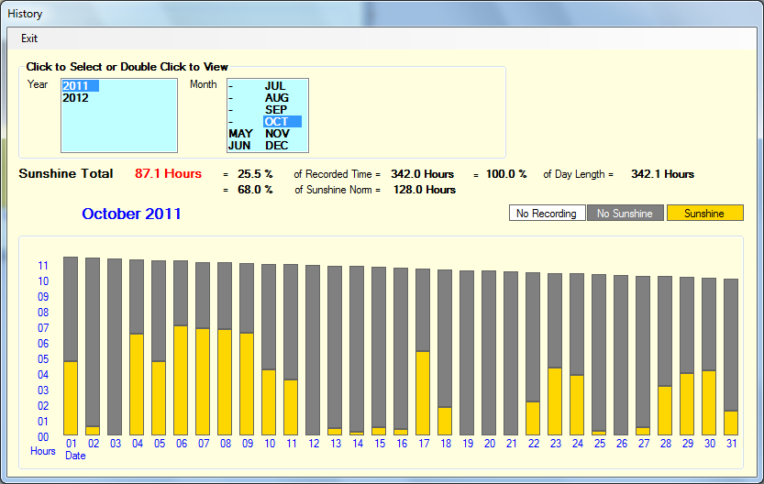Choose JUL in the Month list
This screenshot has height=484, width=764.
[275, 86]
